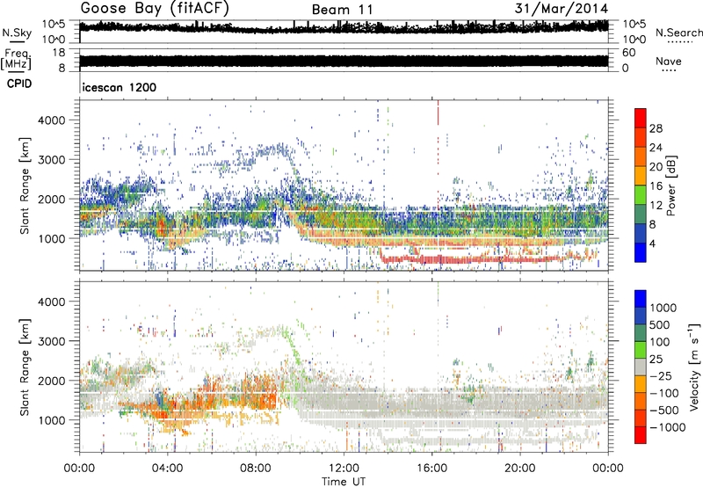
Task: Click the frequency band plot strip
Action: (344, 61)
